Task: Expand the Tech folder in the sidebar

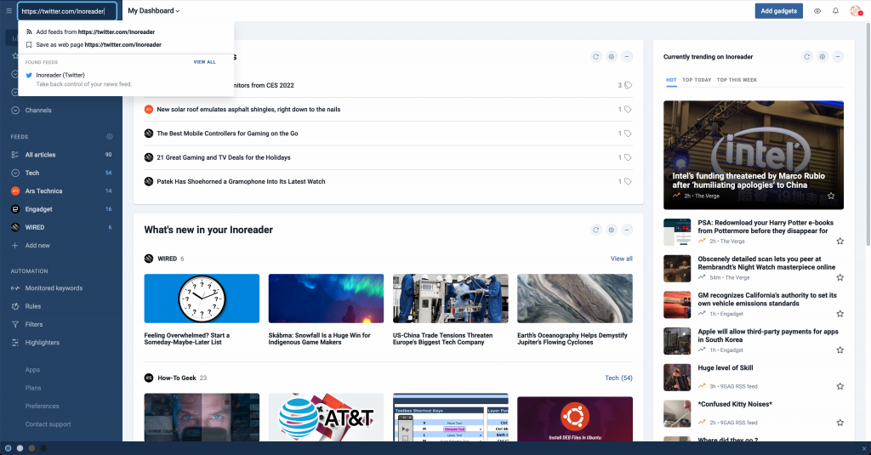Action: 15,173
